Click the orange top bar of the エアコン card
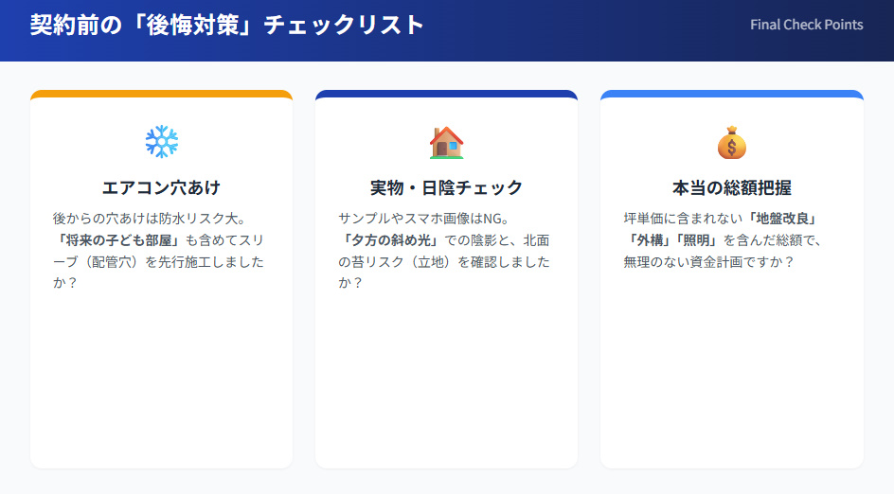 [161, 94]
